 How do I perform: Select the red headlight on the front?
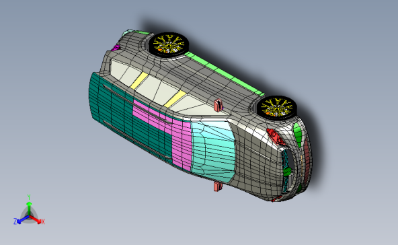coord(275,137)
